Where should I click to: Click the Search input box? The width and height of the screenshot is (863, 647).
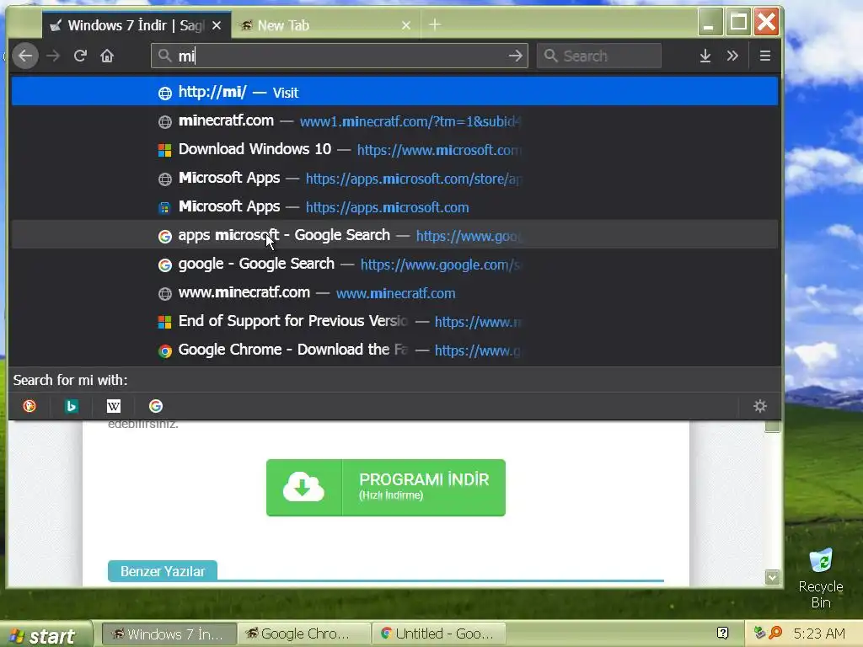(x=599, y=56)
